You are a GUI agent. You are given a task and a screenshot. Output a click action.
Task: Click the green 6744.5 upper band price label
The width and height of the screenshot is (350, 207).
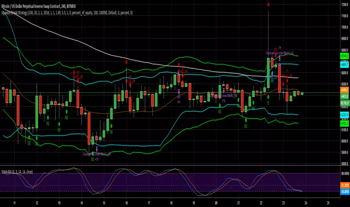[x=344, y=56]
